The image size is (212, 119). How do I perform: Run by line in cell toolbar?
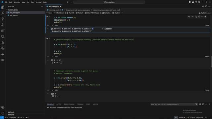pos(189,17)
